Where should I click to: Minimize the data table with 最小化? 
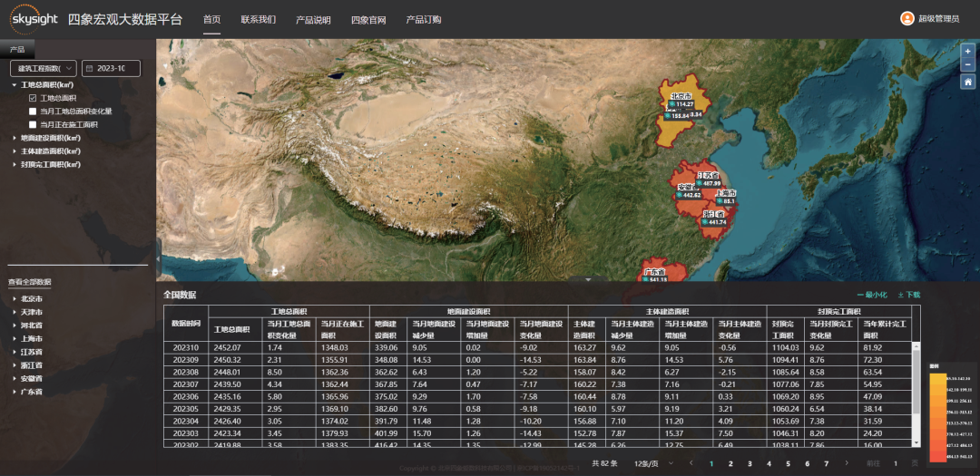[x=871, y=295]
